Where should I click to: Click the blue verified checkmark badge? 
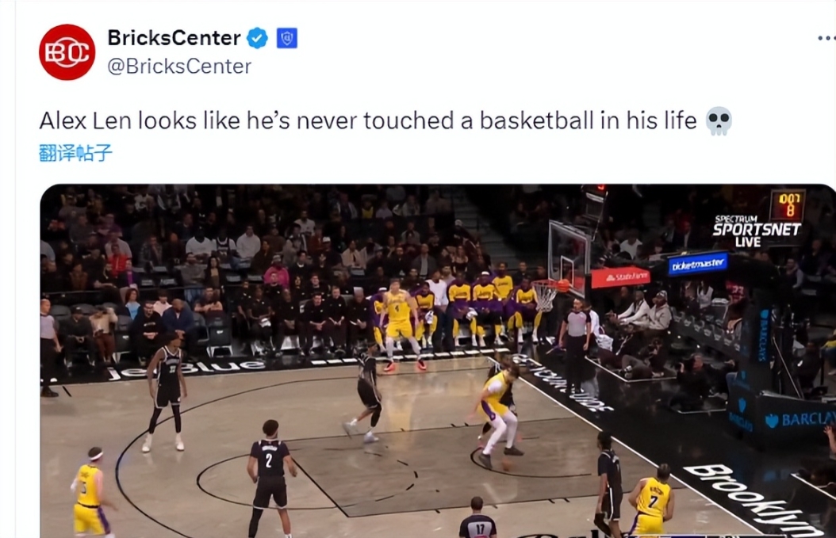click(258, 38)
